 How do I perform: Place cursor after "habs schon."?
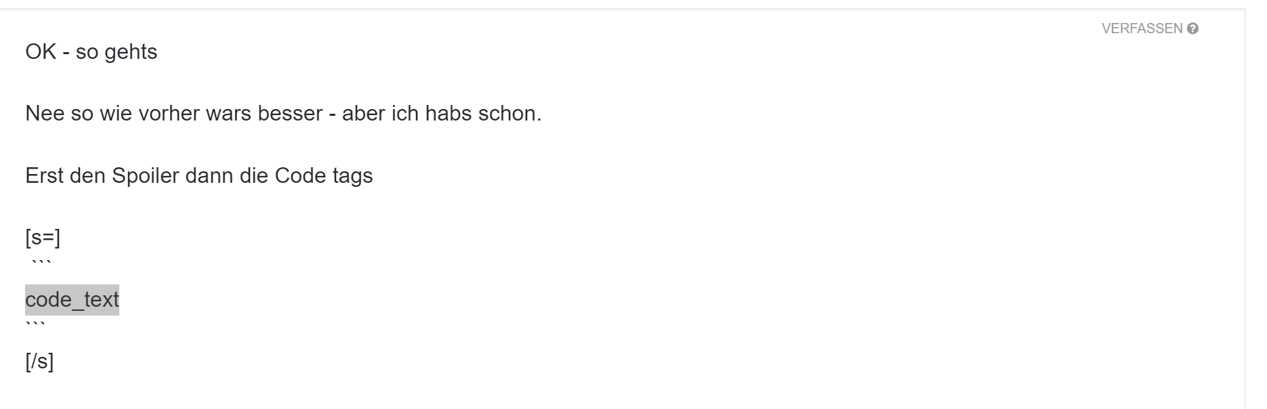543,114
